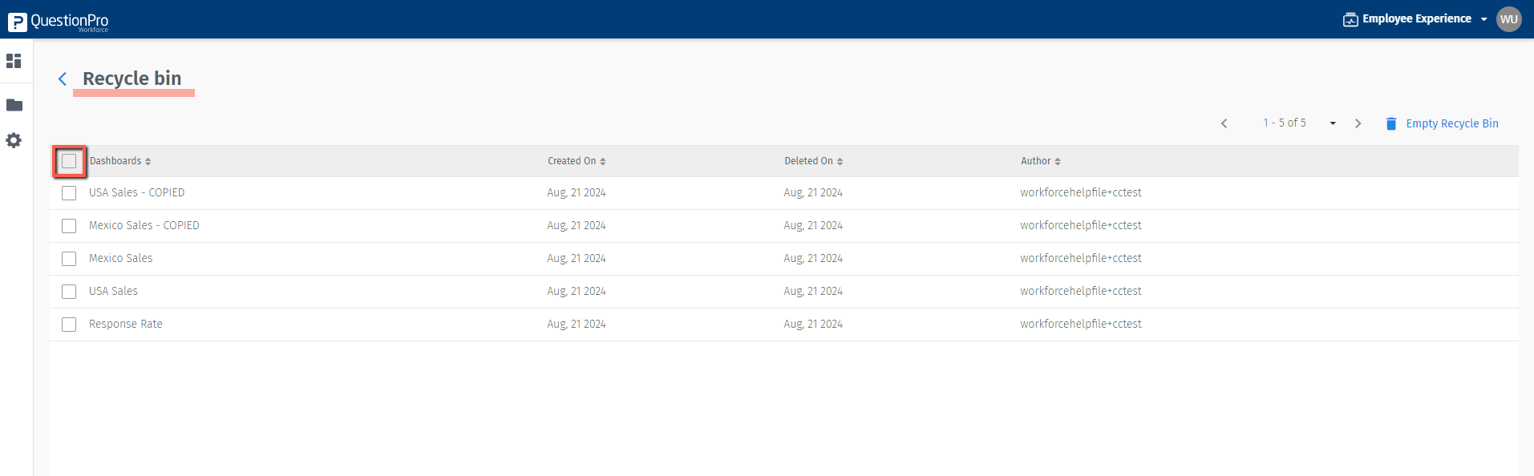Check the USA Sales - COPIED row checkbox

(69, 193)
